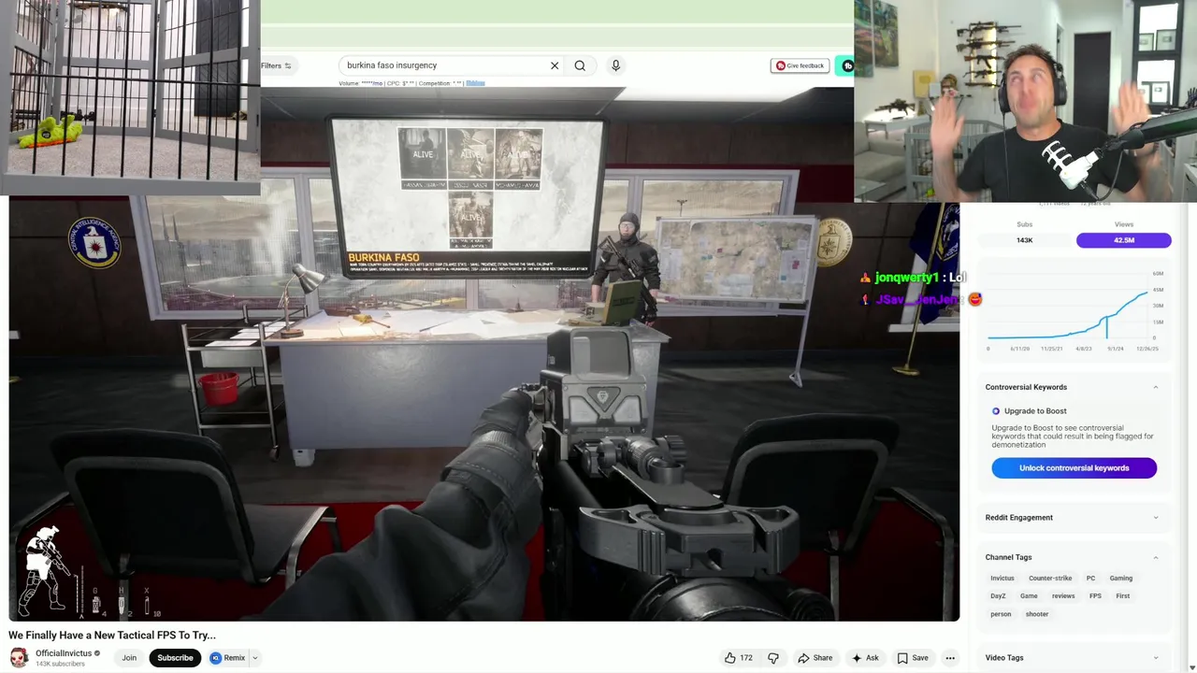Click the Counter-strike channel tag
This screenshot has width=1197, height=673.
pyautogui.click(x=1050, y=579)
